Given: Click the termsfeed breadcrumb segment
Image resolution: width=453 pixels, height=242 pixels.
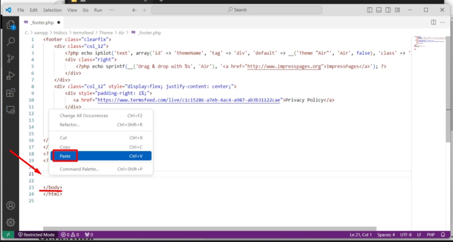Looking at the screenshot, I should tap(83, 33).
